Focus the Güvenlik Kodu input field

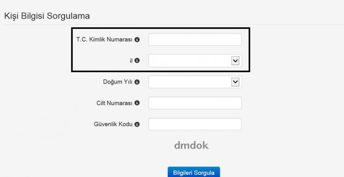pyautogui.click(x=195, y=124)
